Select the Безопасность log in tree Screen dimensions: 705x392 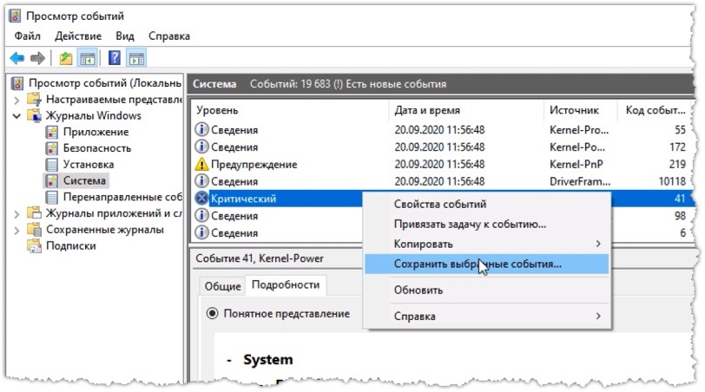tap(96, 148)
